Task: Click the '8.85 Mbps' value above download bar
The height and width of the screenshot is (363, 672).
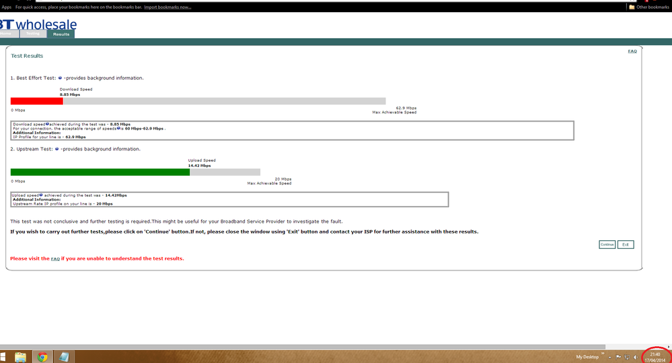Action: 70,95
